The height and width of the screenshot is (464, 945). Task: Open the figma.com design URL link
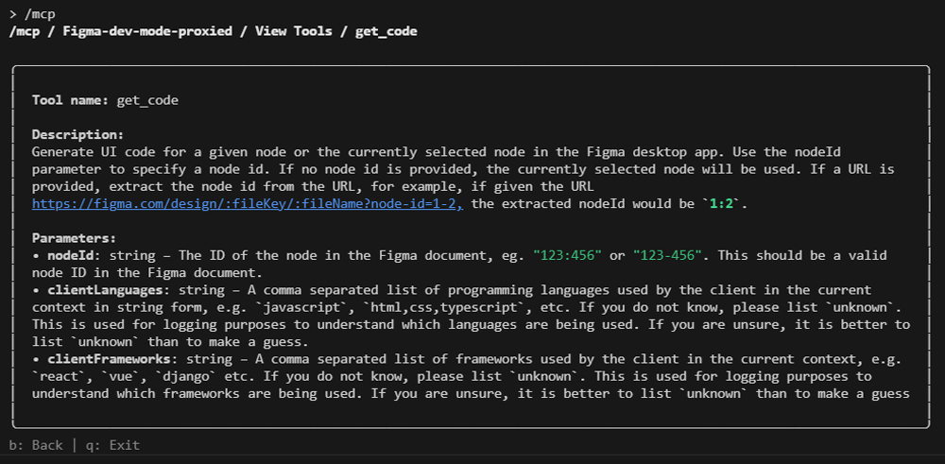[247, 203]
